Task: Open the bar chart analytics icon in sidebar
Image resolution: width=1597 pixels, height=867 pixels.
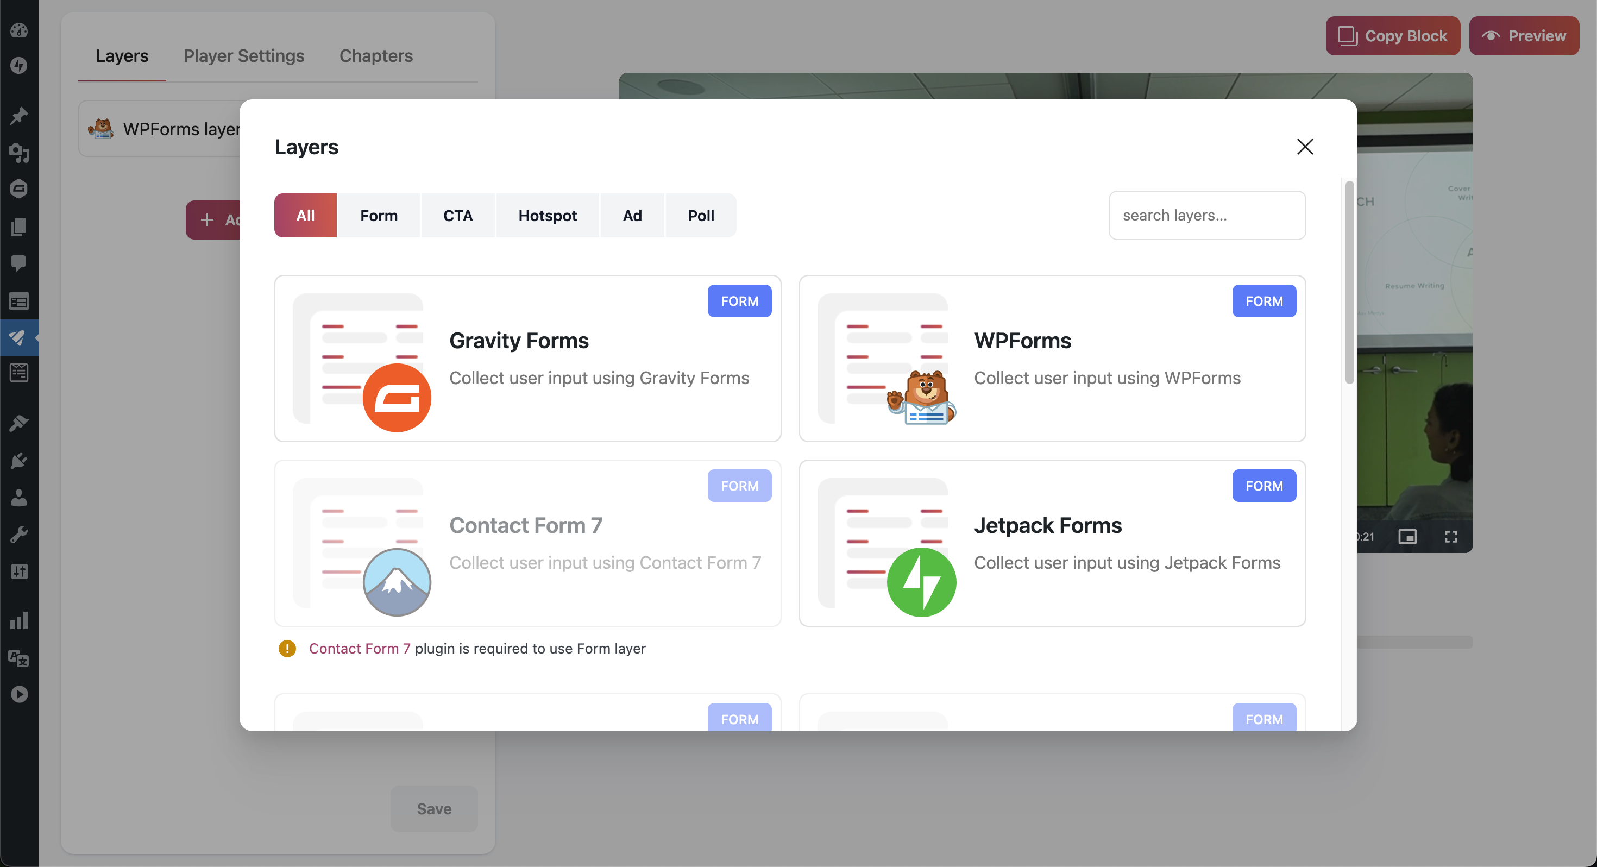Action: (x=19, y=621)
